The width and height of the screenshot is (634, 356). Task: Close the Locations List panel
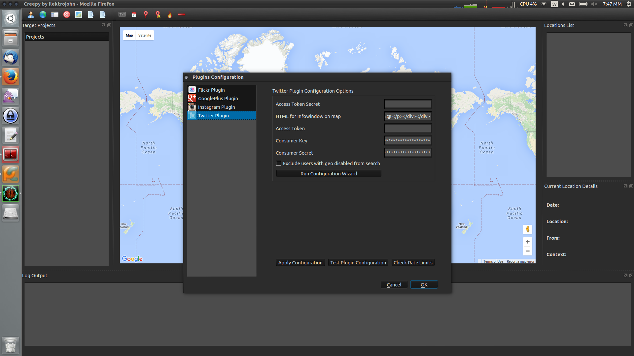pos(631,25)
